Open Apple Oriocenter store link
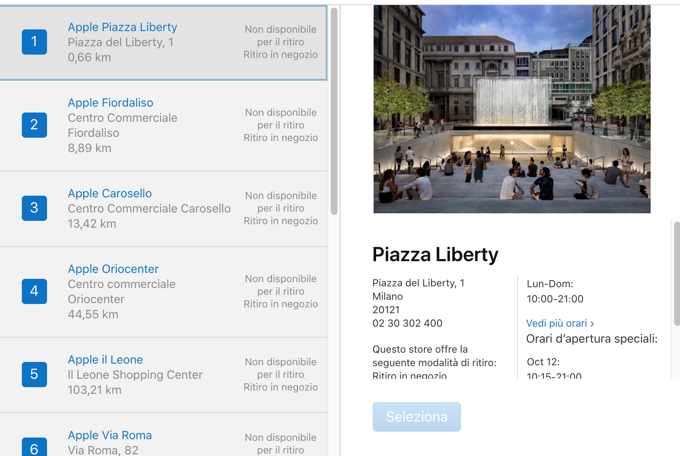This screenshot has height=456, width=680. (x=113, y=269)
